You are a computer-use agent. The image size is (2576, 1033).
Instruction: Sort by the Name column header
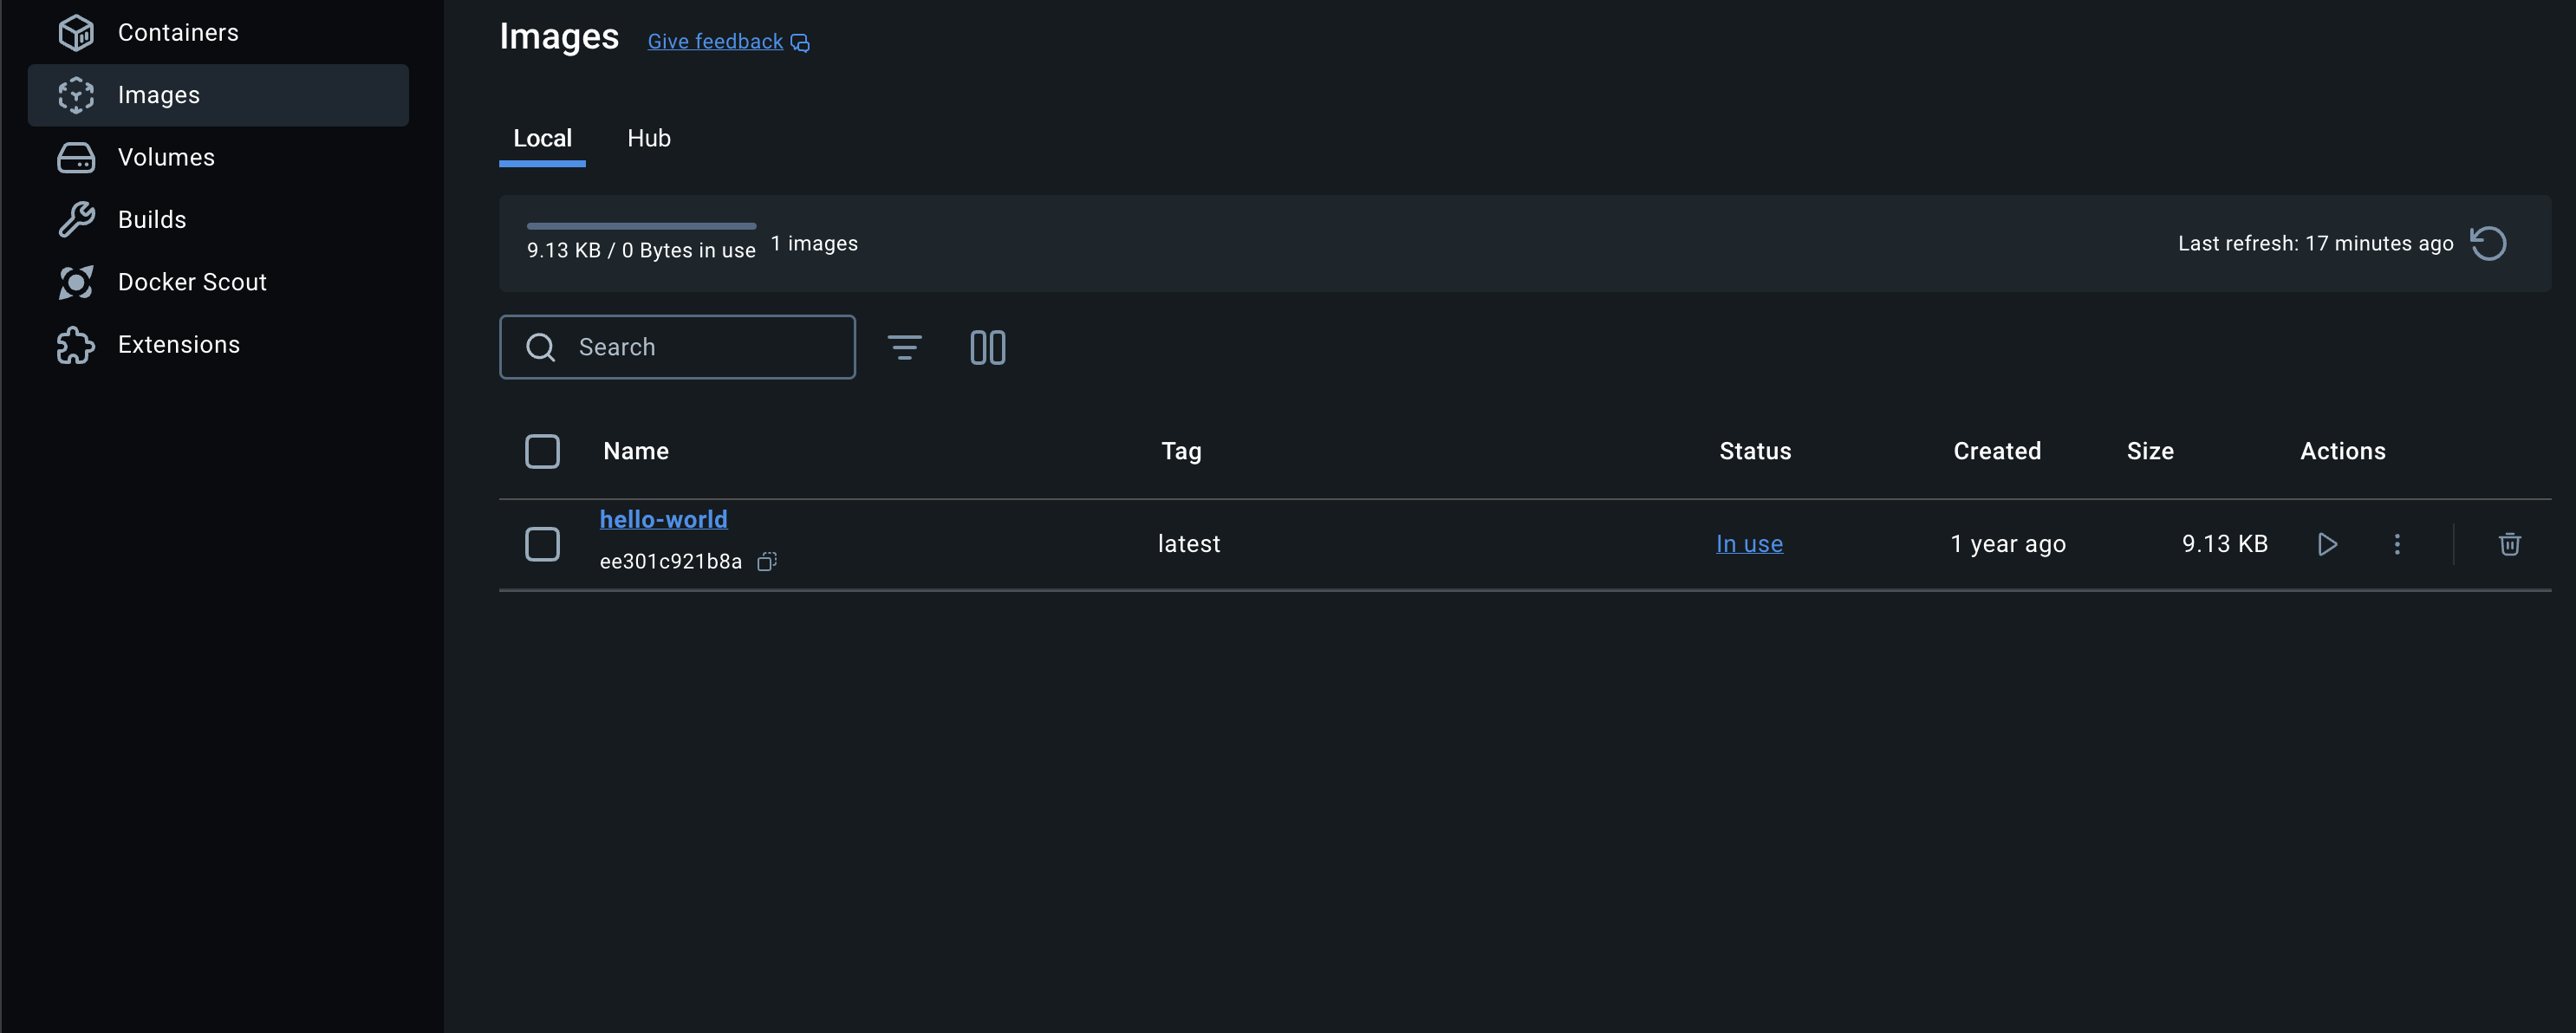coord(636,451)
